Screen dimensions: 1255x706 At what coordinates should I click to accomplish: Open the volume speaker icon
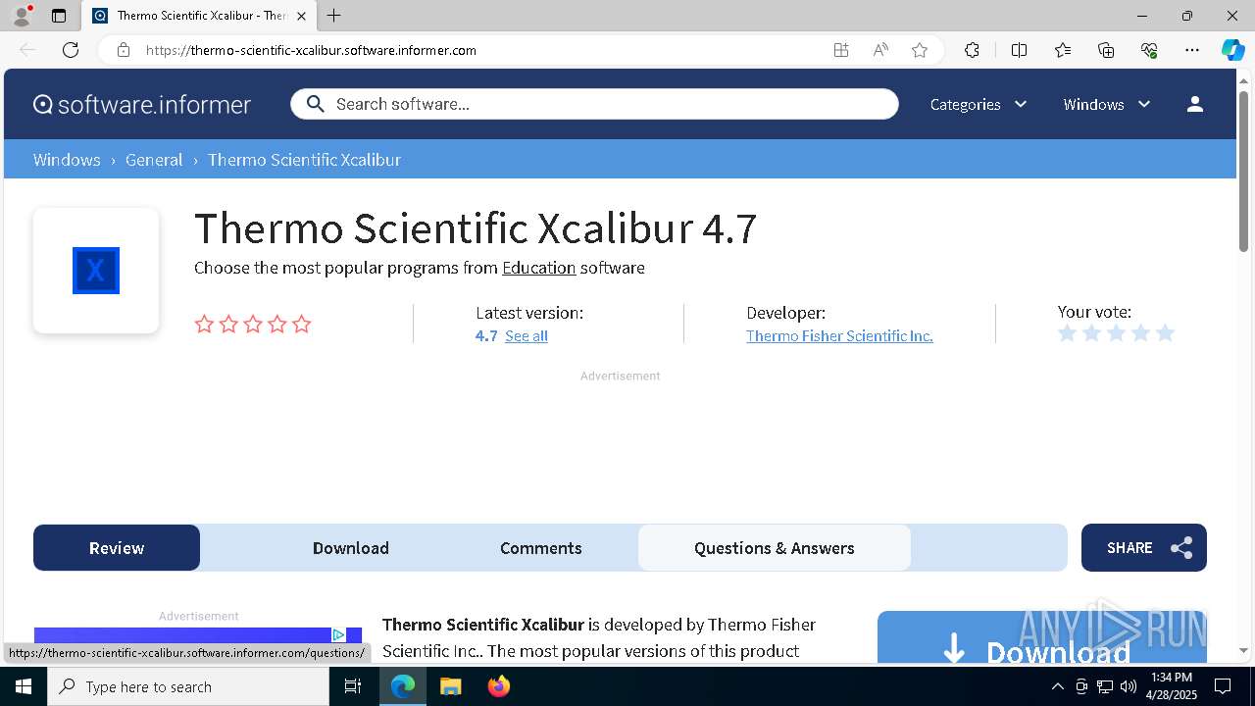1128,686
